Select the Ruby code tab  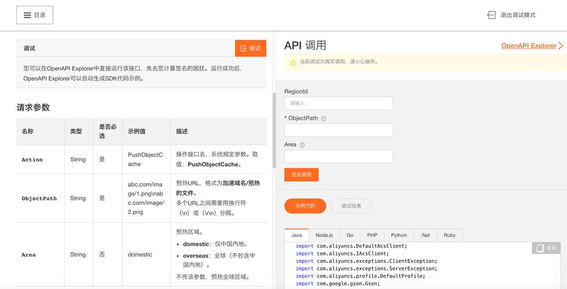click(449, 235)
